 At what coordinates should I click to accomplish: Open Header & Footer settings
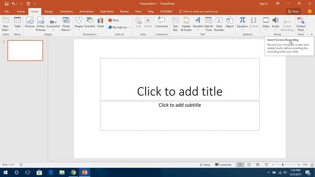pyautogui.click(x=186, y=24)
